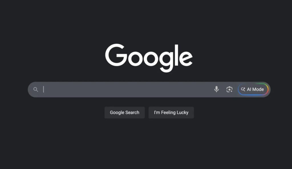This screenshot has width=292, height=169.
Task: Click the Google logo
Action: 149,58
